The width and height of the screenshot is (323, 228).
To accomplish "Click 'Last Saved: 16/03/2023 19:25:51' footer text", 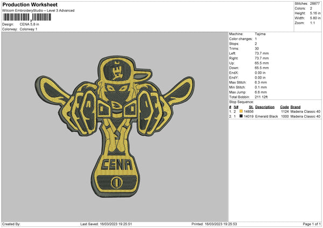I will click(106, 224).
